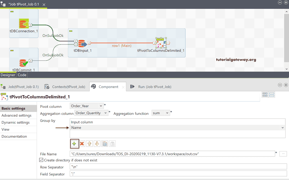
Task: Switch to the Designer tab
Action: click(8, 75)
